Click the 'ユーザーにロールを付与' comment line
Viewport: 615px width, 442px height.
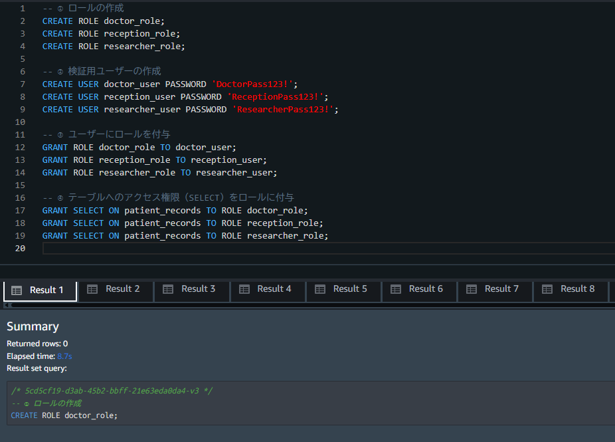[106, 135]
